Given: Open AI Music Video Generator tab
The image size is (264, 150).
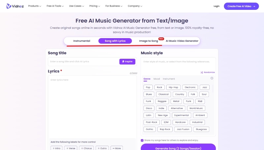Looking at the screenshot, I should click(182, 41).
